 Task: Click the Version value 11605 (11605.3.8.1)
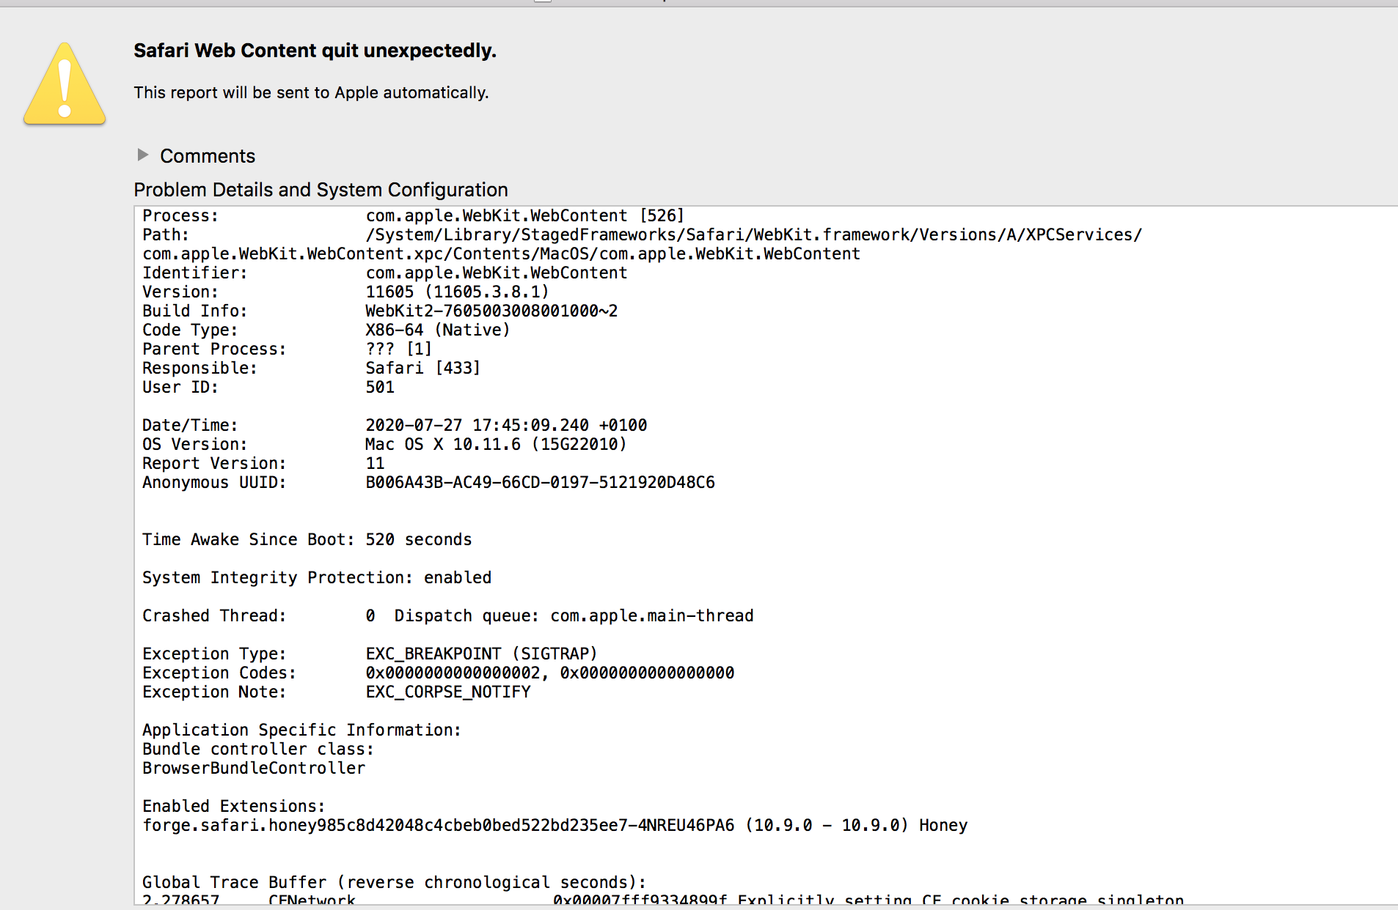coord(457,292)
